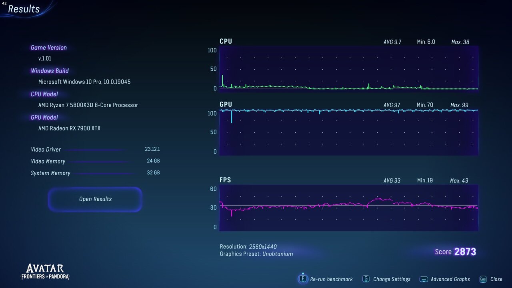Click the Avatar Frontiers of Pandora logo
The width and height of the screenshot is (512, 288).
click(45, 272)
